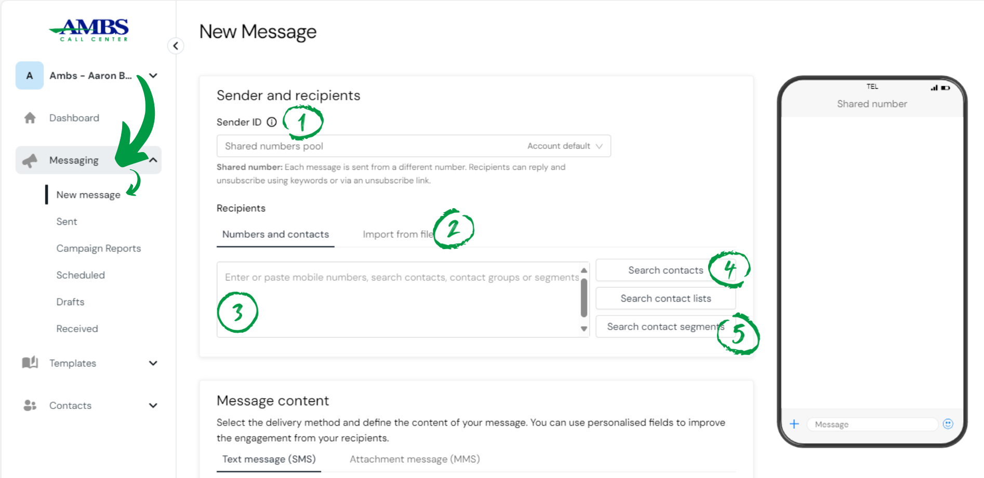Image resolution: width=984 pixels, height=478 pixels.
Task: Click the recipients mobile numbers input field
Action: click(x=398, y=299)
